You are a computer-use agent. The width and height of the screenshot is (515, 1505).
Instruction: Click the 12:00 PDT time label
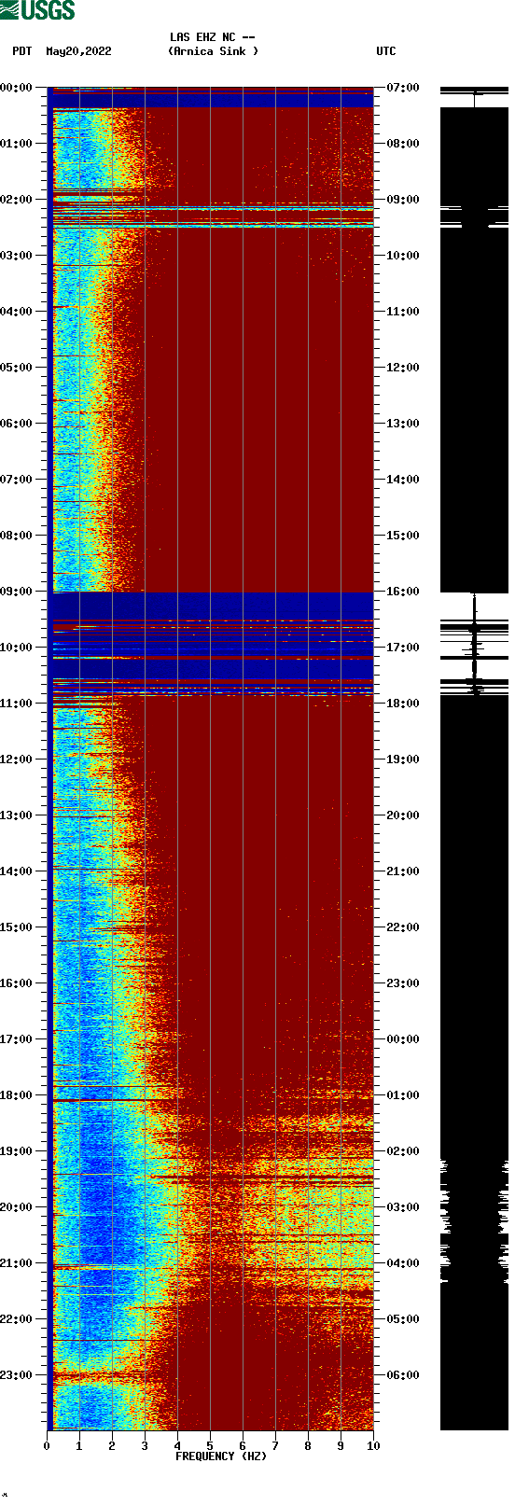click(x=16, y=759)
